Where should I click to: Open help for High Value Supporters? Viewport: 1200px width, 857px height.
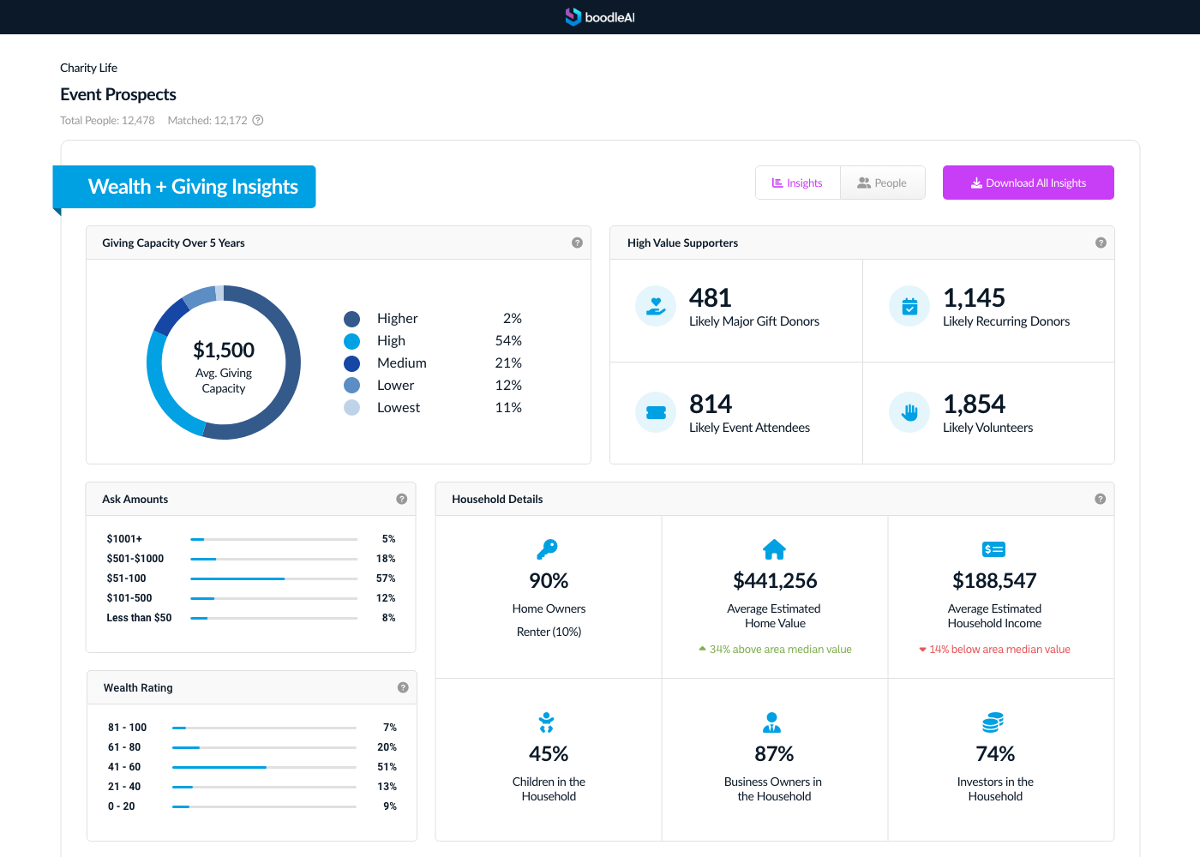pos(1101,243)
